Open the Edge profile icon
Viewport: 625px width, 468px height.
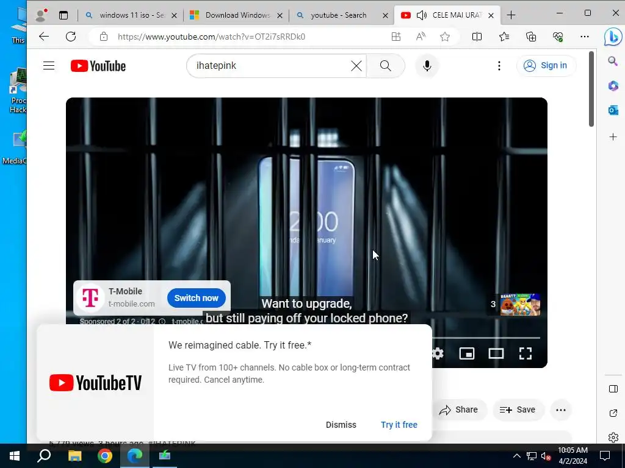(41, 15)
